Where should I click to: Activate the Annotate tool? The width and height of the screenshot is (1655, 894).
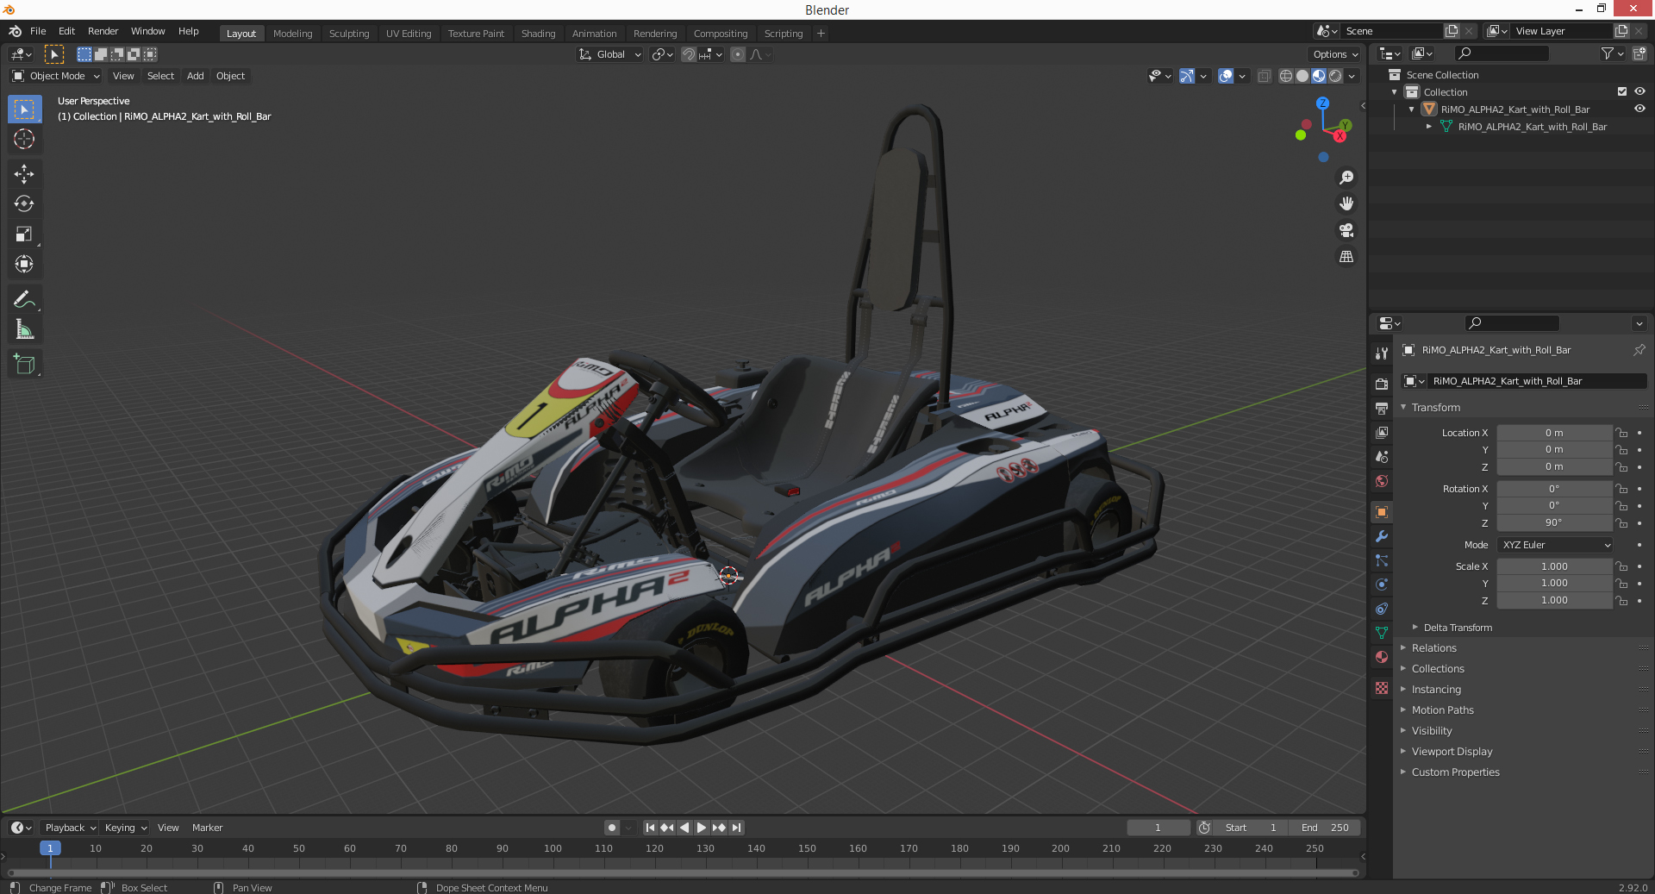[x=24, y=299]
